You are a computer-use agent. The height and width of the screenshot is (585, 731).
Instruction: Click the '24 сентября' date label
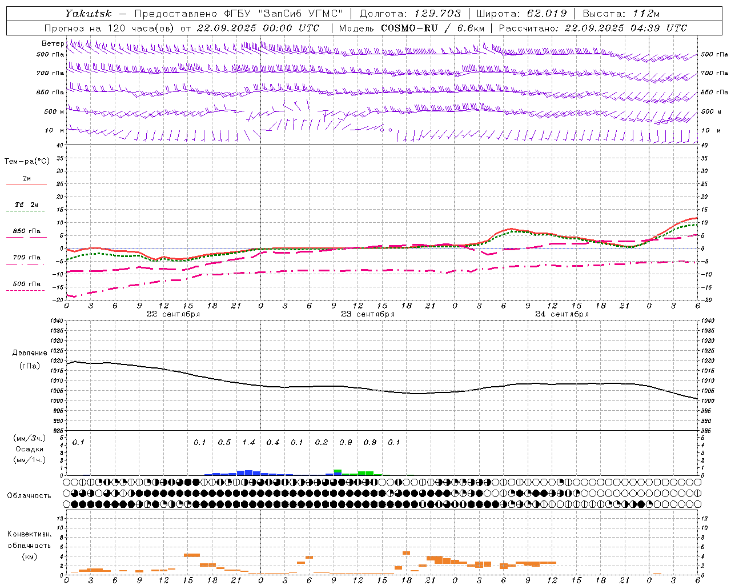[x=562, y=314]
